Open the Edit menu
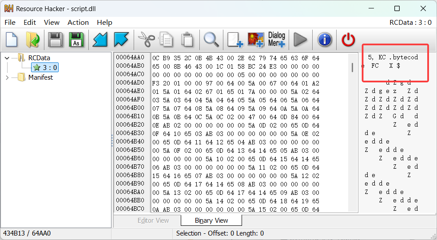The width and height of the screenshot is (437, 240). click(30, 23)
